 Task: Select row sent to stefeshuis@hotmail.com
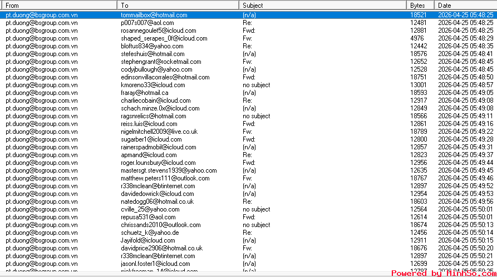pos(248,54)
